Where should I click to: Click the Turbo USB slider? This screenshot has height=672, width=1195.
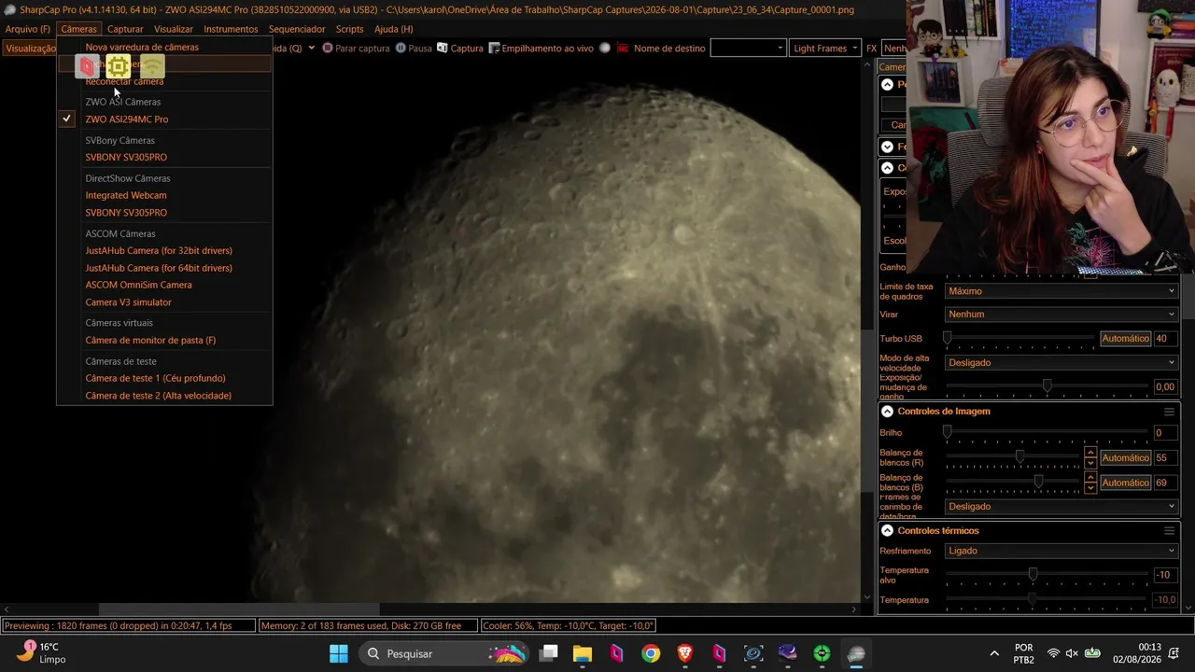[x=1020, y=339]
